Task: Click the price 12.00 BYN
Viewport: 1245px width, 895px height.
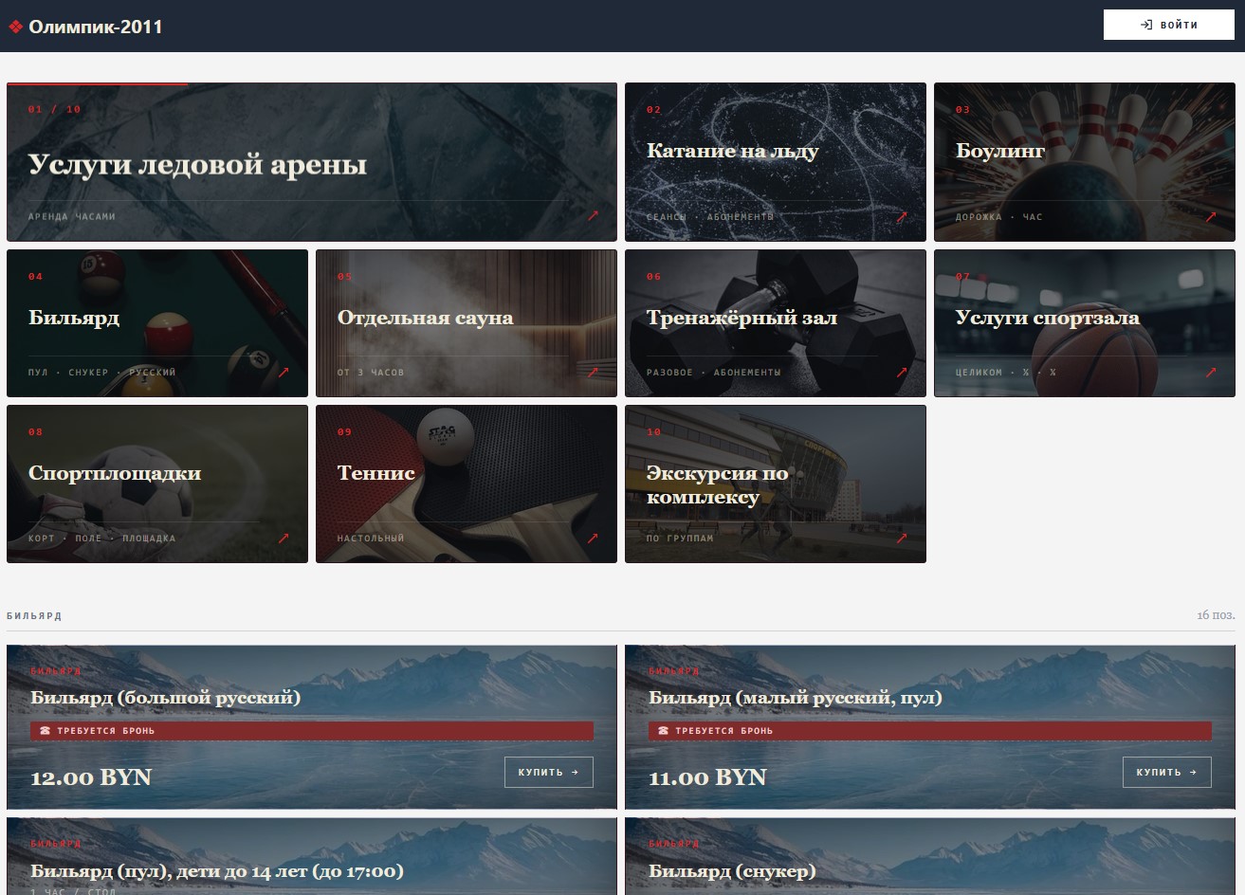Action: click(91, 777)
